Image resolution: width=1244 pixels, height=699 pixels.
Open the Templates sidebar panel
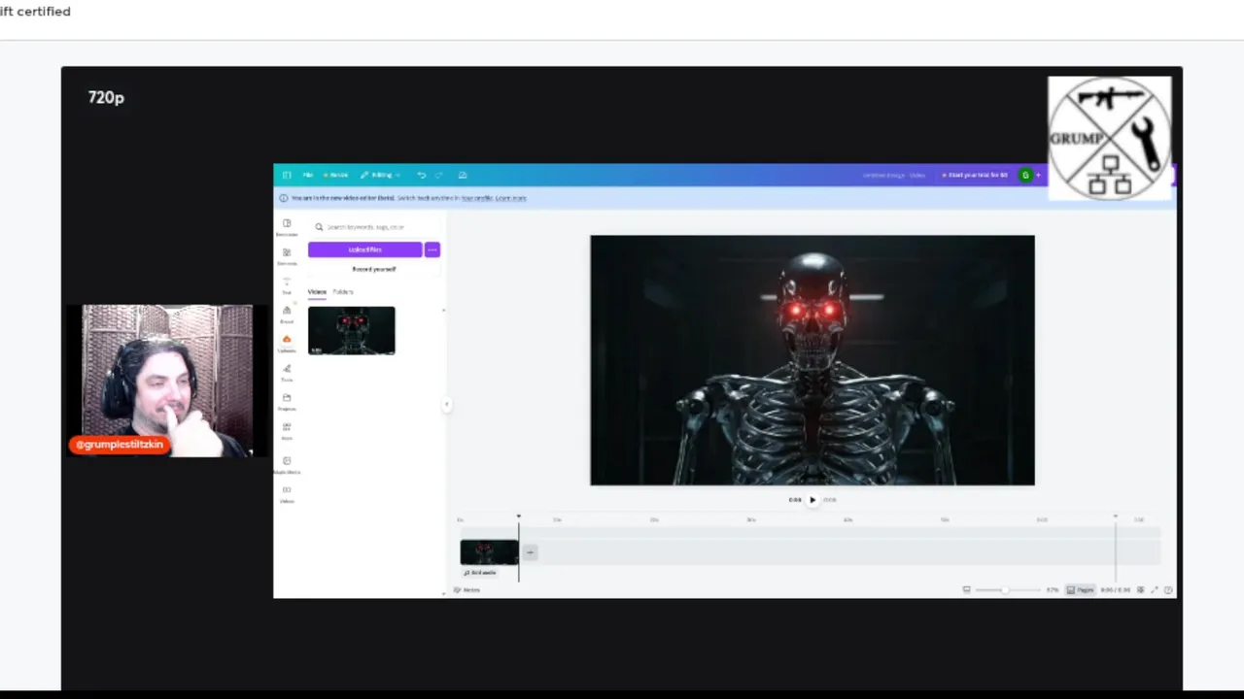tap(287, 227)
